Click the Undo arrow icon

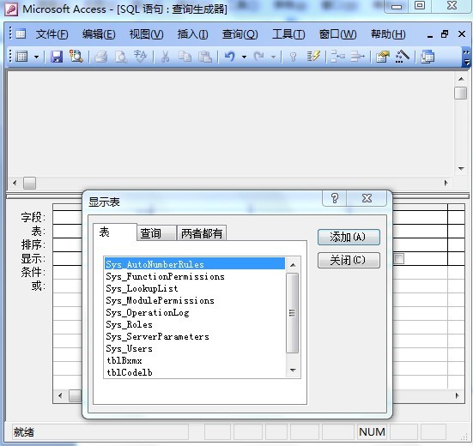(x=230, y=57)
